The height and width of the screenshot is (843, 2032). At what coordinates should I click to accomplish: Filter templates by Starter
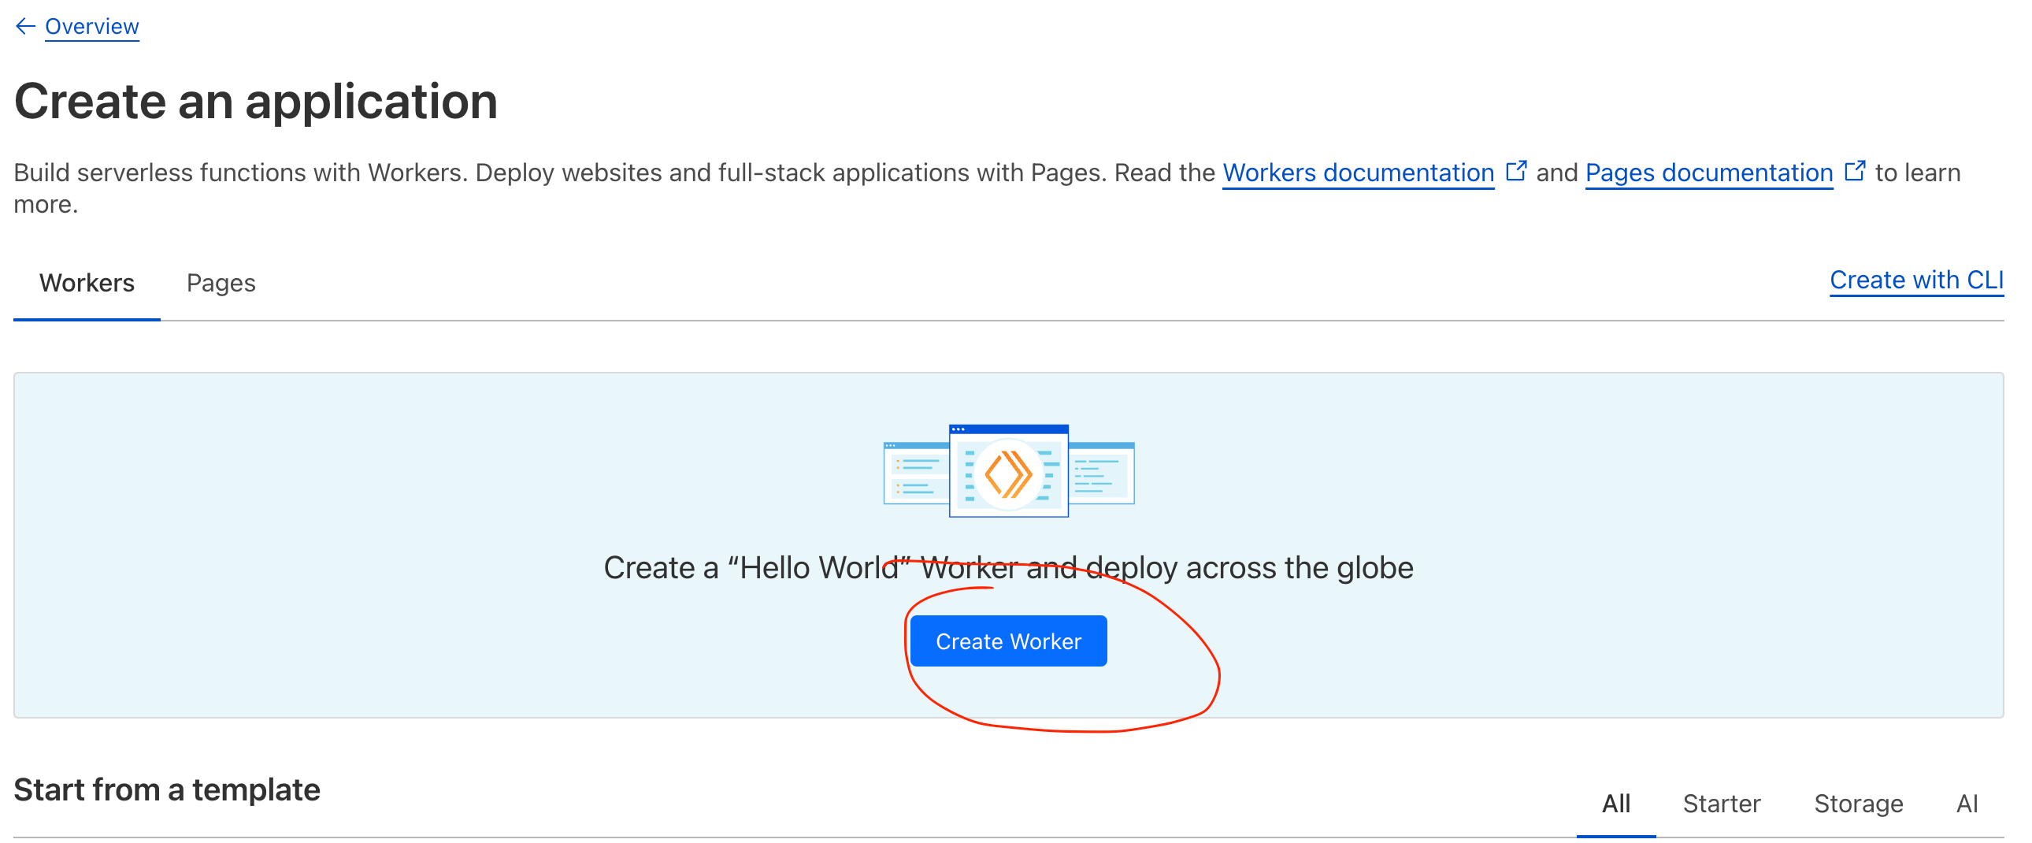coord(1721,804)
